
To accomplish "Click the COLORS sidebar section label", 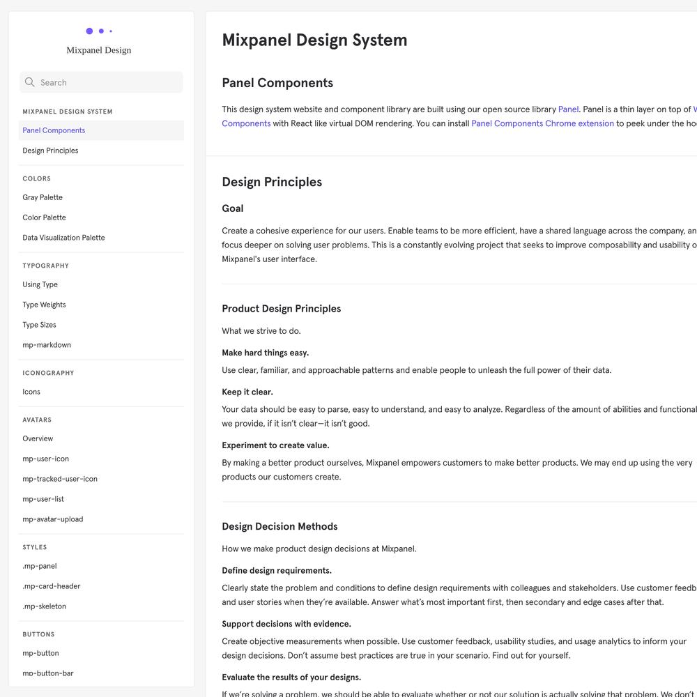I will coord(37,178).
